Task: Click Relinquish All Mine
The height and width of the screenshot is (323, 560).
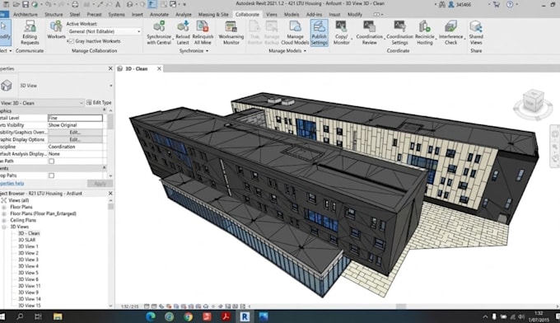Action: pos(203,32)
